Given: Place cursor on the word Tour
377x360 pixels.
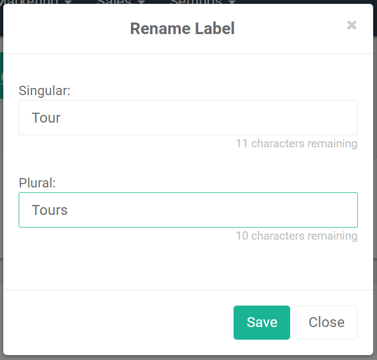Looking at the screenshot, I should (46, 118).
